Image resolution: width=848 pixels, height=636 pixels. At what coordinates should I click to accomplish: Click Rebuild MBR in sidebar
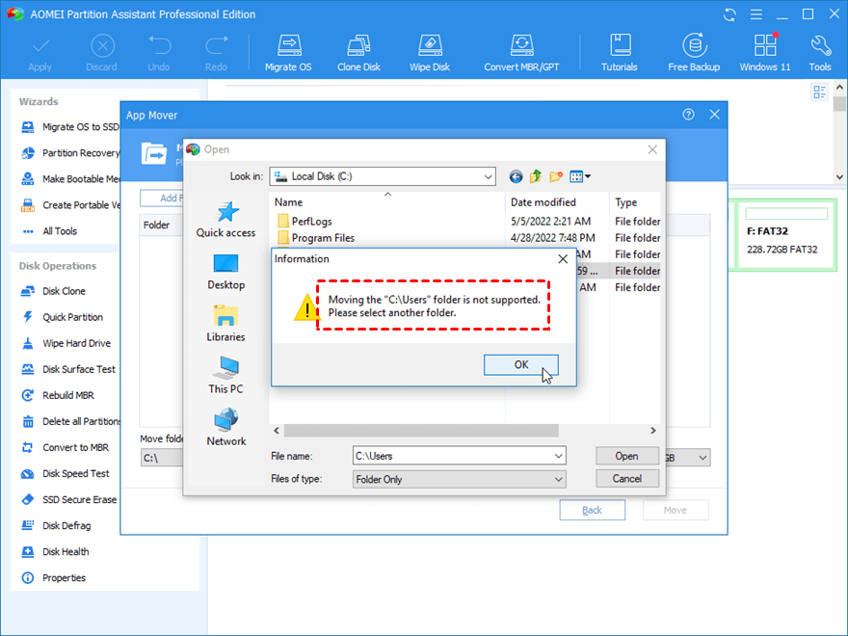58,395
